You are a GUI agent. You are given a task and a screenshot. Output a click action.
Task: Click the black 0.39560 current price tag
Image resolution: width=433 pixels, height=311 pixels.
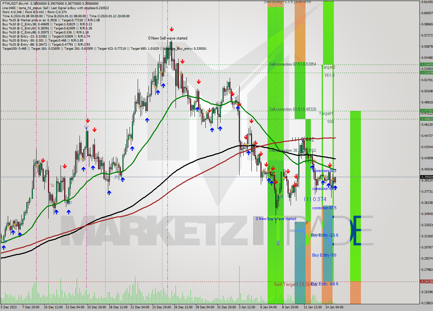tap(426, 177)
